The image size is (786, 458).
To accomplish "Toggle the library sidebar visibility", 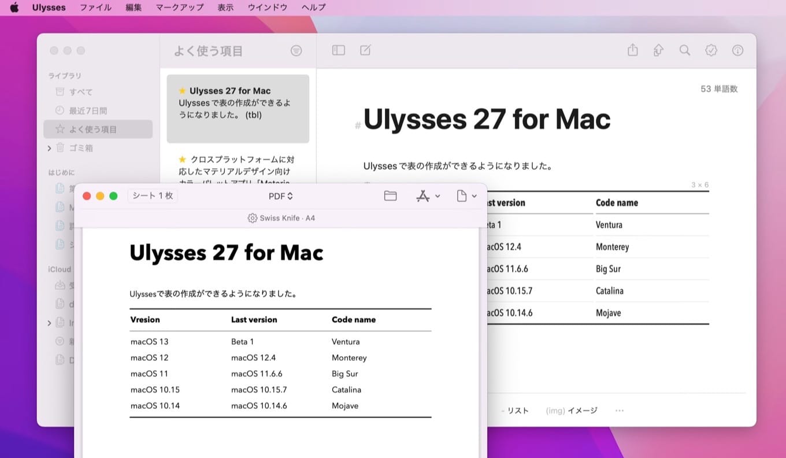I will [x=338, y=50].
